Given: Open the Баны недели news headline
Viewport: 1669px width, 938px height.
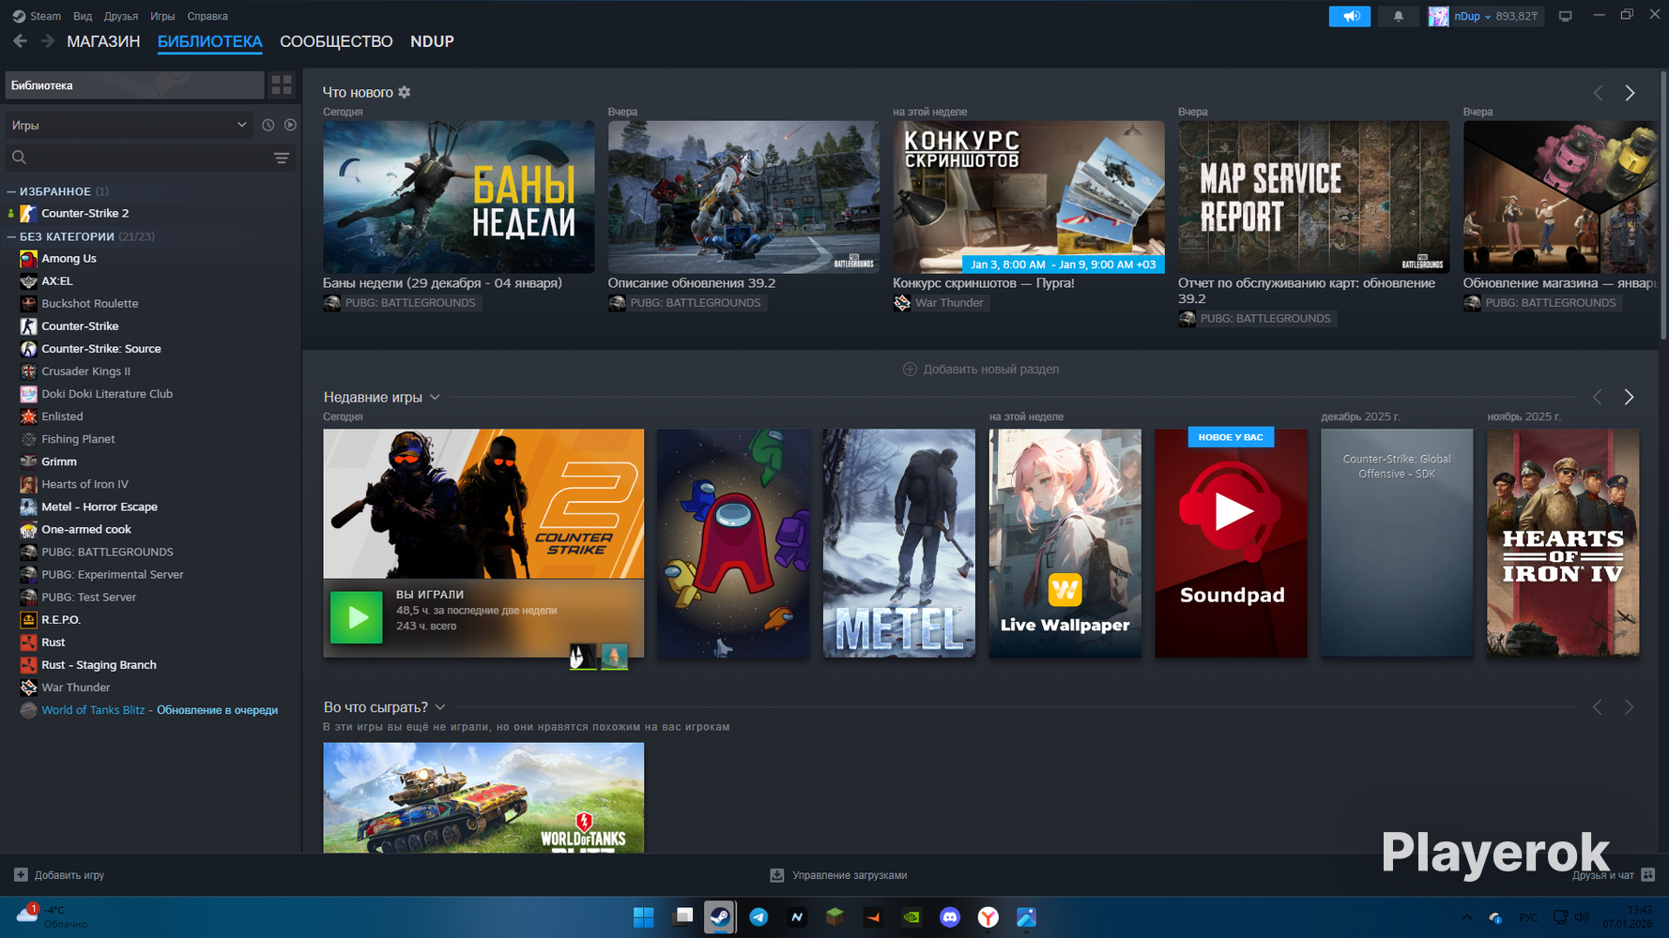Looking at the screenshot, I should (x=442, y=283).
